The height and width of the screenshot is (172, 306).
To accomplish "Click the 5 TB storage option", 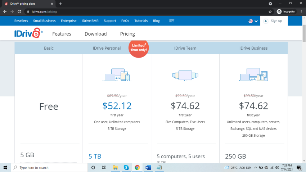I will pos(95,156).
